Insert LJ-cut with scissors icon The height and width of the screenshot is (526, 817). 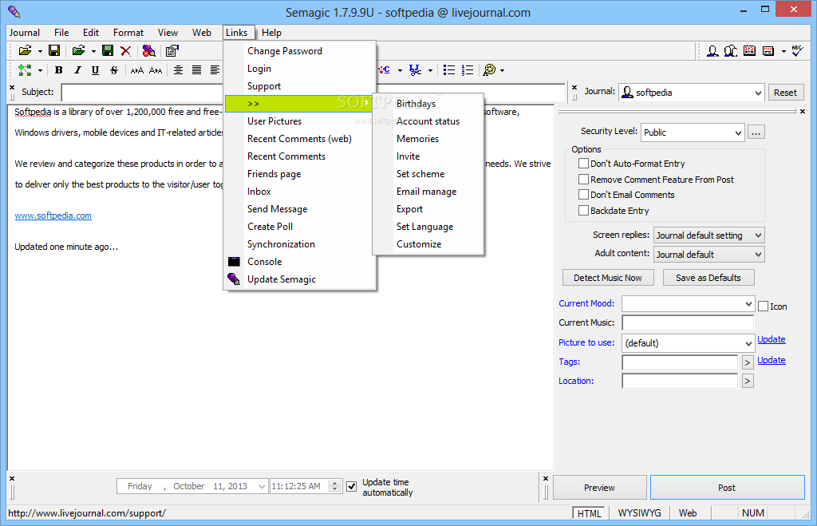click(415, 70)
